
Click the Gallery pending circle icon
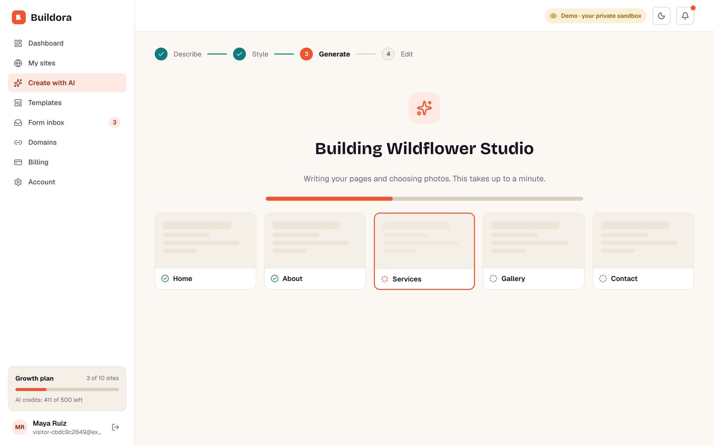[x=493, y=279]
